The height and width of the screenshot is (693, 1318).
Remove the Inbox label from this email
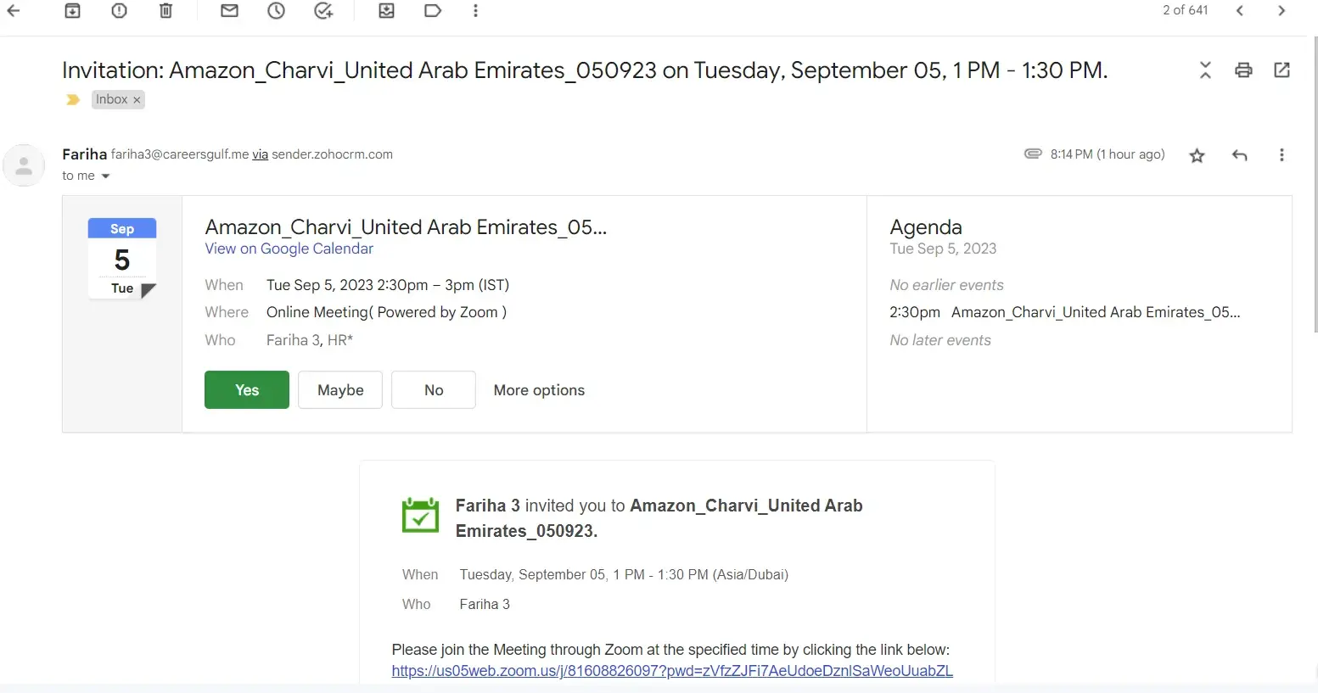(137, 100)
